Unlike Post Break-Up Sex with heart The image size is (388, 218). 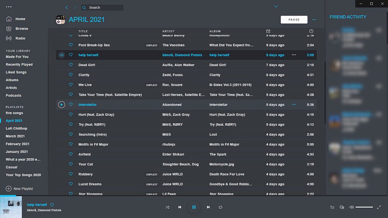pyautogui.click(x=71, y=45)
